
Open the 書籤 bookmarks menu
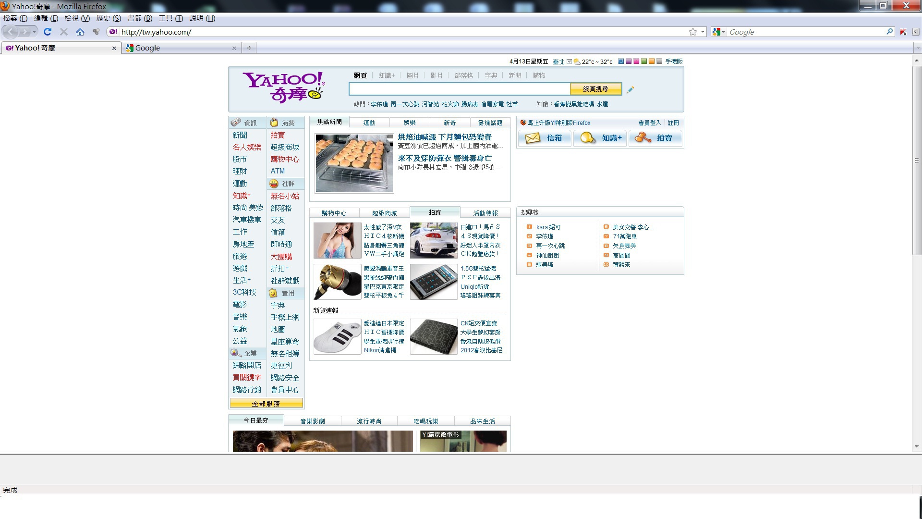pos(139,18)
